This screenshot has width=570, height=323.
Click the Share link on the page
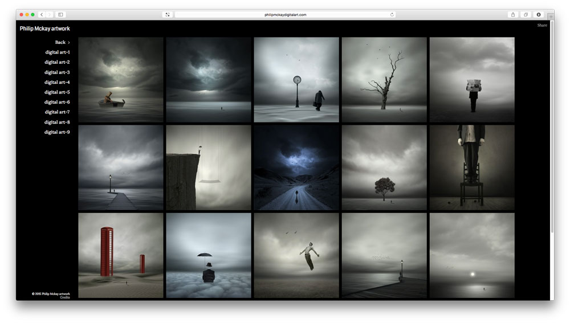pyautogui.click(x=542, y=25)
